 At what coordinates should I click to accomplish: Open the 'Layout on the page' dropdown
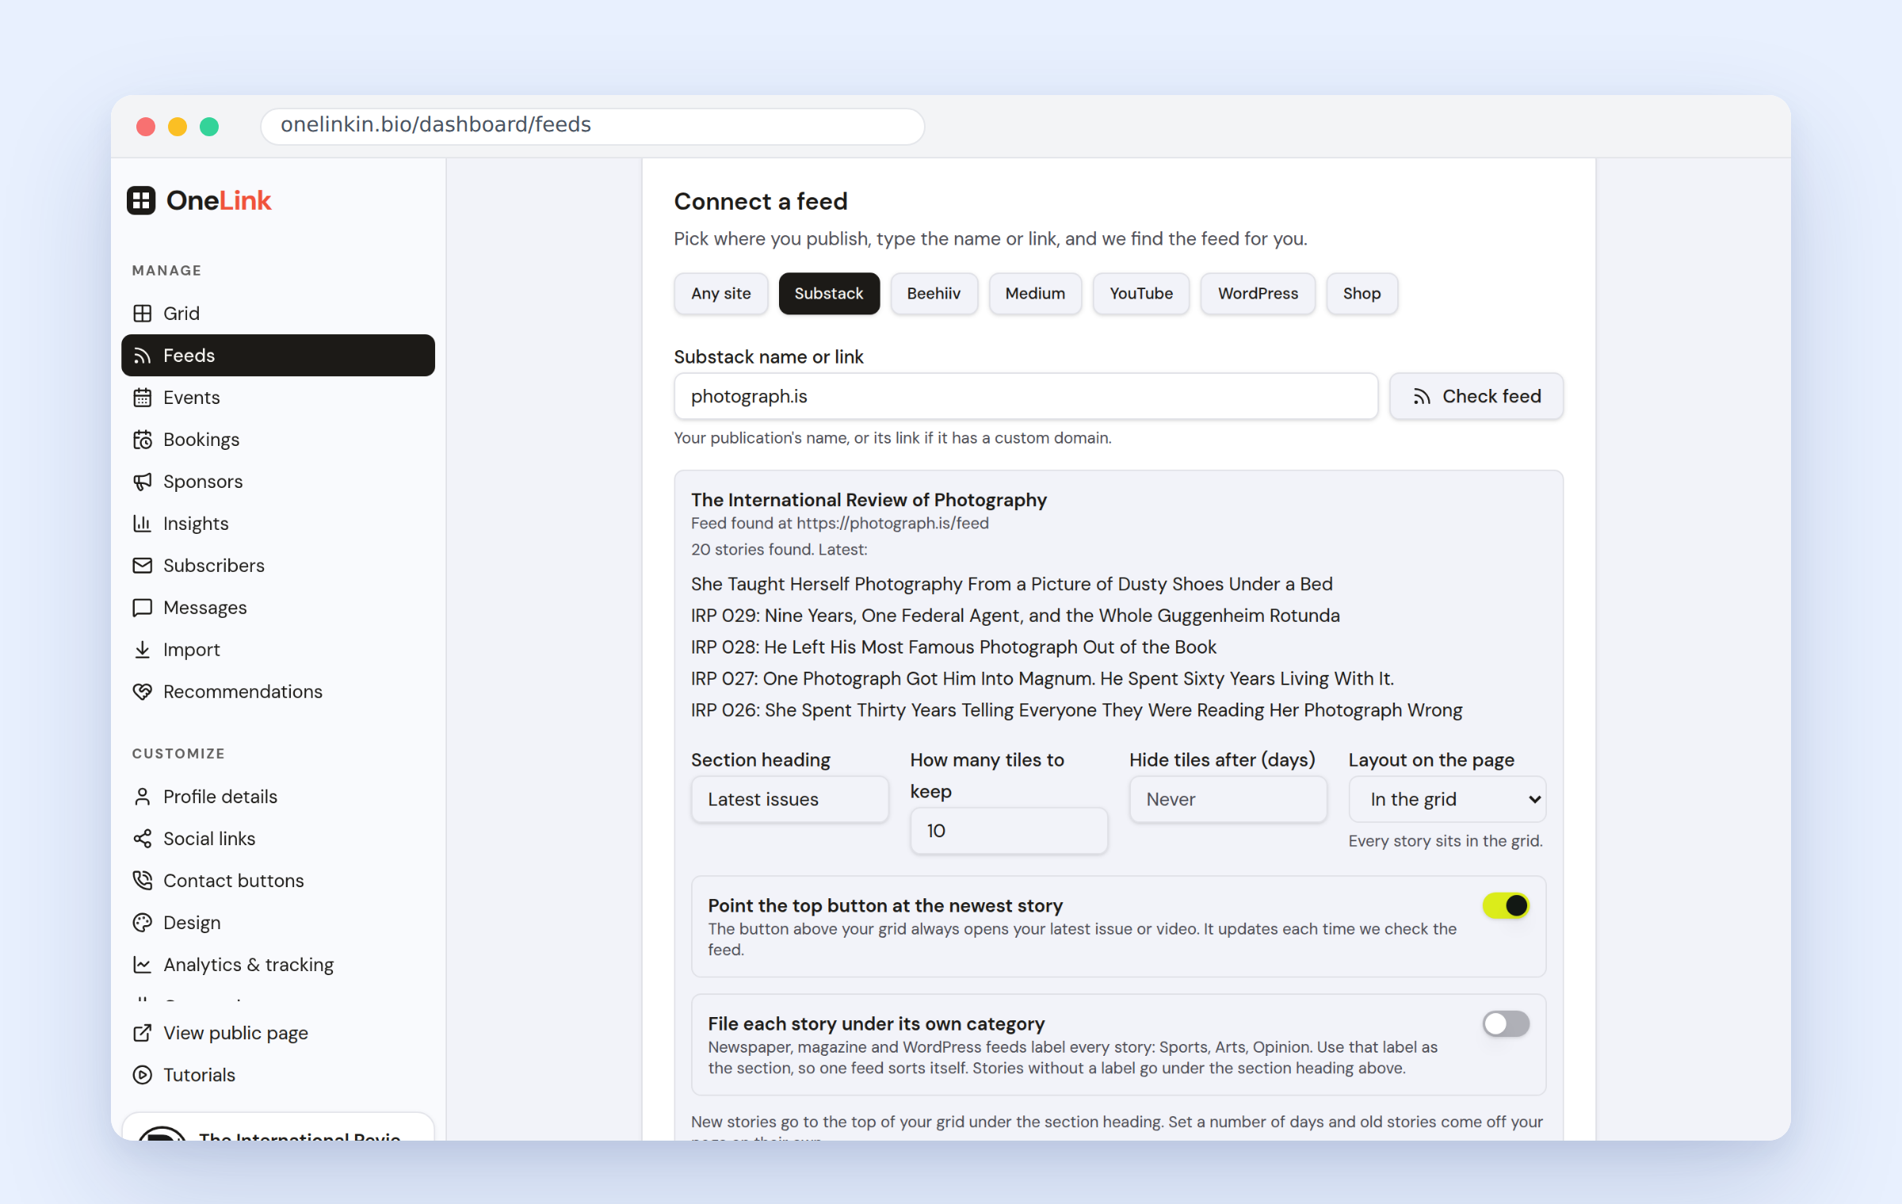point(1447,799)
